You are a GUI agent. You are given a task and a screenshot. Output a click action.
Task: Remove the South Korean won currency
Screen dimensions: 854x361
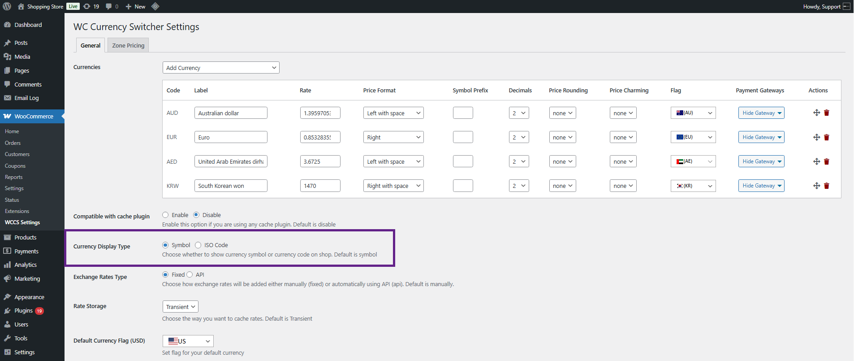(827, 186)
